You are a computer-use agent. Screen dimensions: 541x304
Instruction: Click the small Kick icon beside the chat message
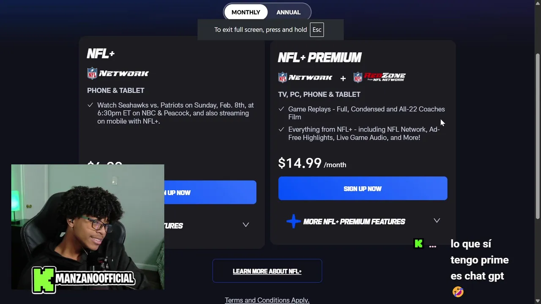[418, 244]
